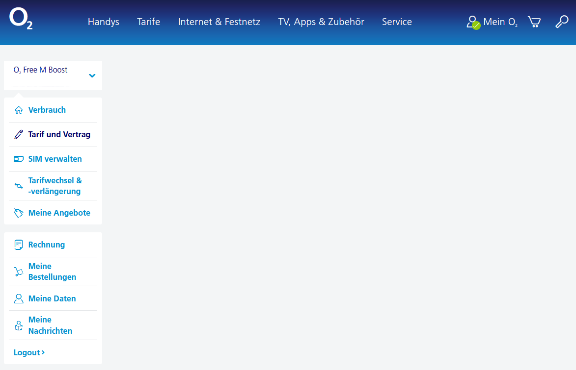Click the invoice icon beside Rechnung
The image size is (576, 370).
(x=18, y=245)
